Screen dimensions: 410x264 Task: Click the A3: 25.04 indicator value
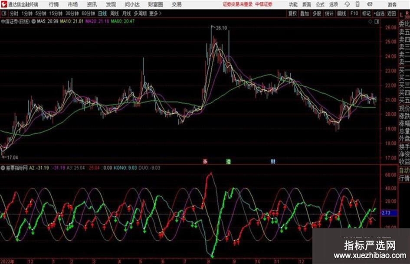click(76, 168)
